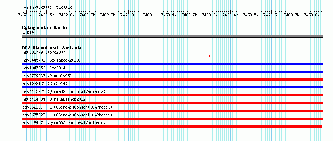333x141 pixels.
Task: Click the 7462.5k ruler tick label
Action: pos(46,15)
